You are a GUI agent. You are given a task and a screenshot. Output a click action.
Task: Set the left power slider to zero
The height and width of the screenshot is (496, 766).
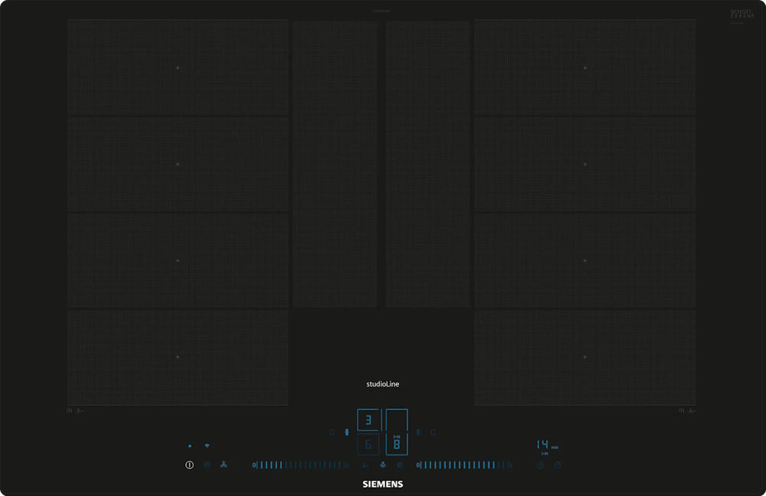(x=254, y=465)
